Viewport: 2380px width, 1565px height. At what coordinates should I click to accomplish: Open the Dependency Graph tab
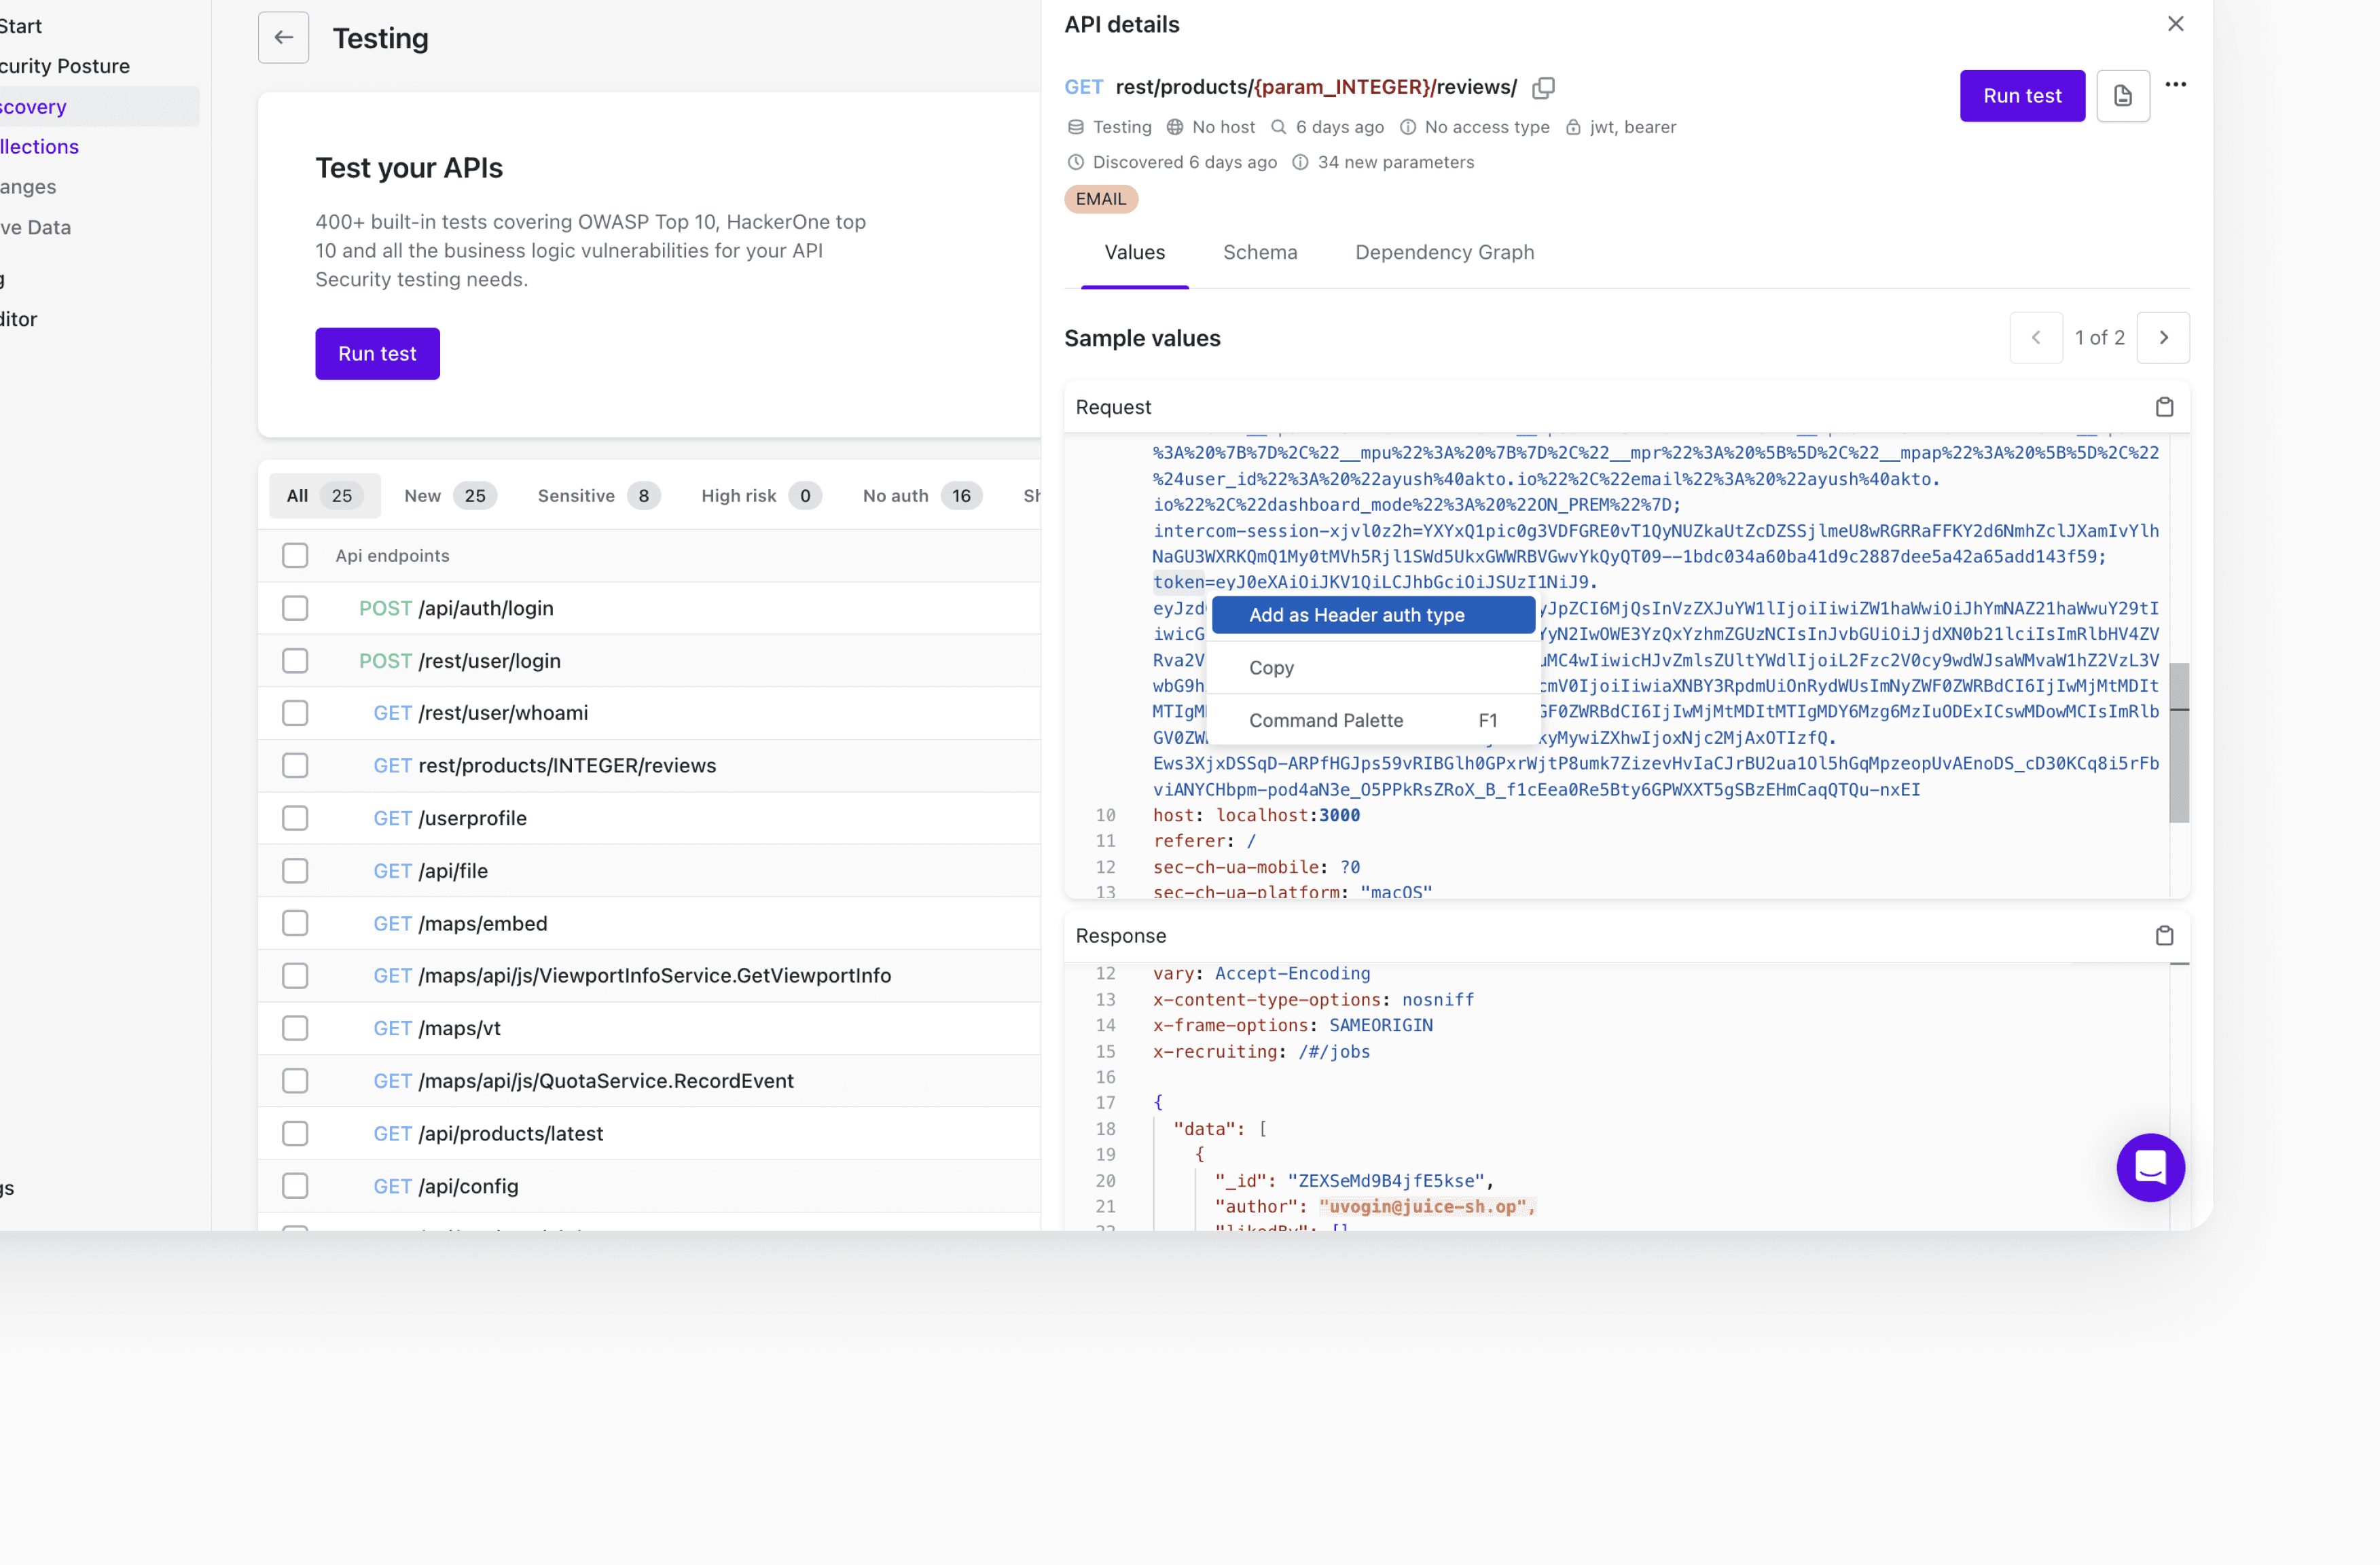[x=1444, y=253]
